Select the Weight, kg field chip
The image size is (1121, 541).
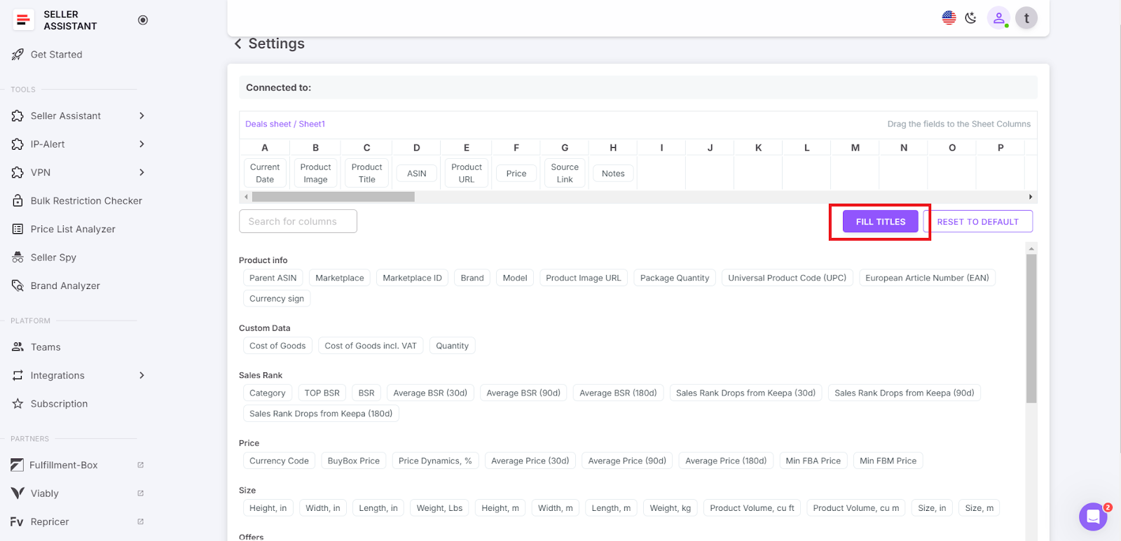[x=670, y=508]
